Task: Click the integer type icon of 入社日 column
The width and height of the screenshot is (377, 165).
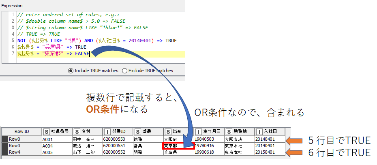Action: coord(259,132)
